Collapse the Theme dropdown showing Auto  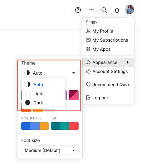coord(50,73)
